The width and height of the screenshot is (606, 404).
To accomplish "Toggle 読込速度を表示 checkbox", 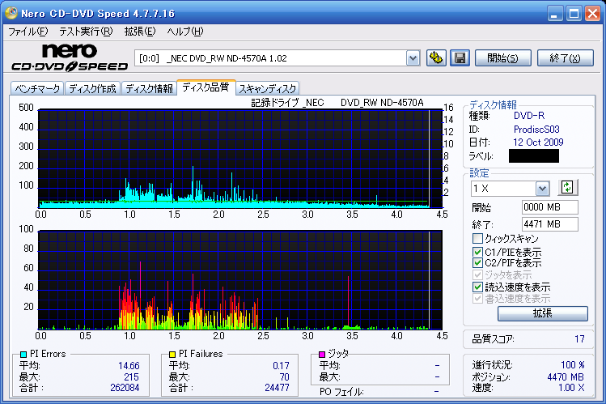I will pyautogui.click(x=477, y=287).
